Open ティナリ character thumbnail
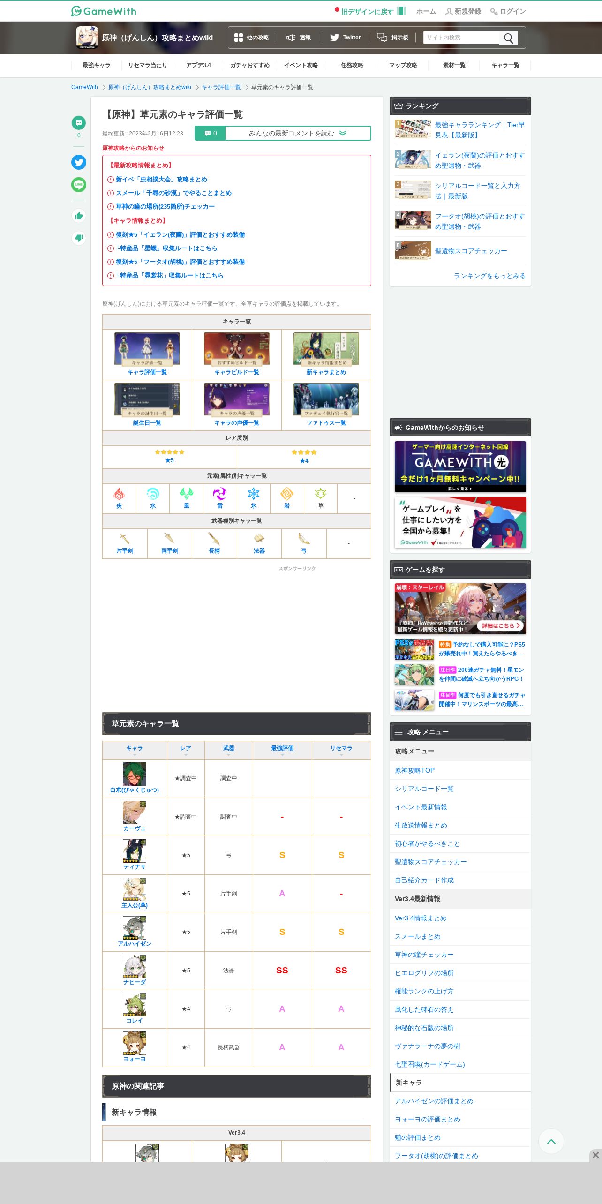602x1204 pixels. click(x=135, y=851)
